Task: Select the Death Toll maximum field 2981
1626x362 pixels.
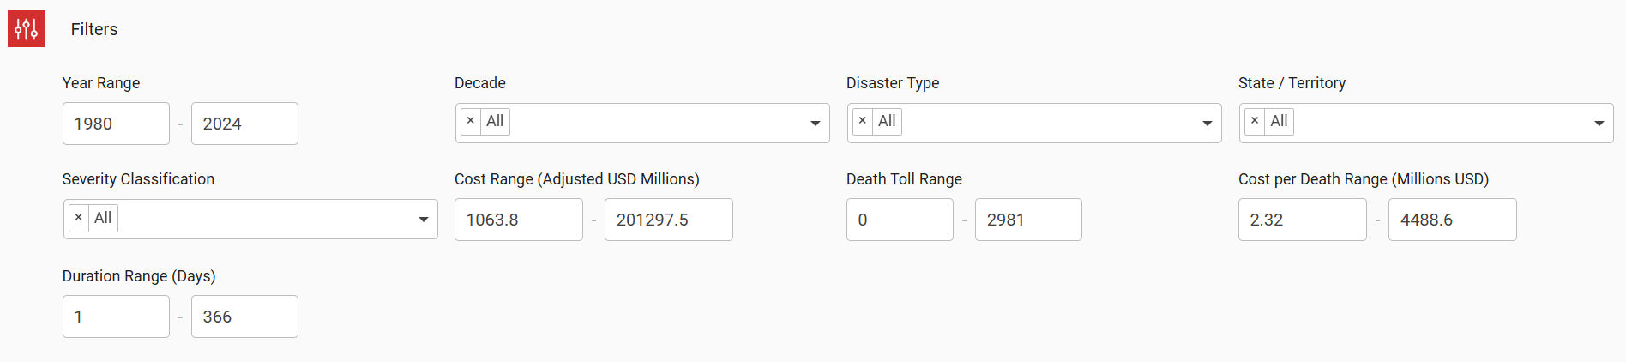Action: (x=1028, y=220)
